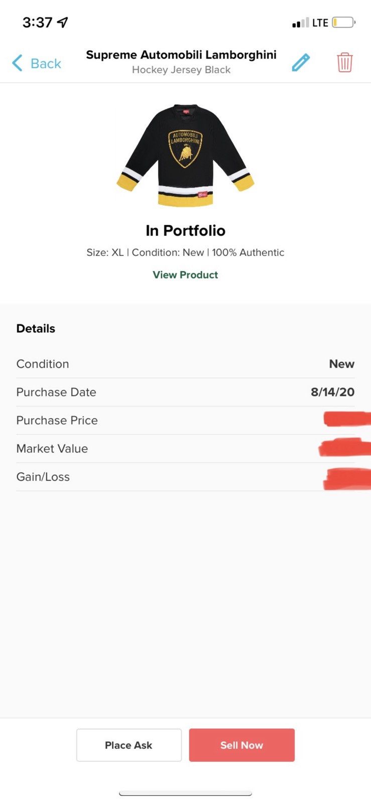
Task: Tap the red Sell Now button
Action: (242, 745)
